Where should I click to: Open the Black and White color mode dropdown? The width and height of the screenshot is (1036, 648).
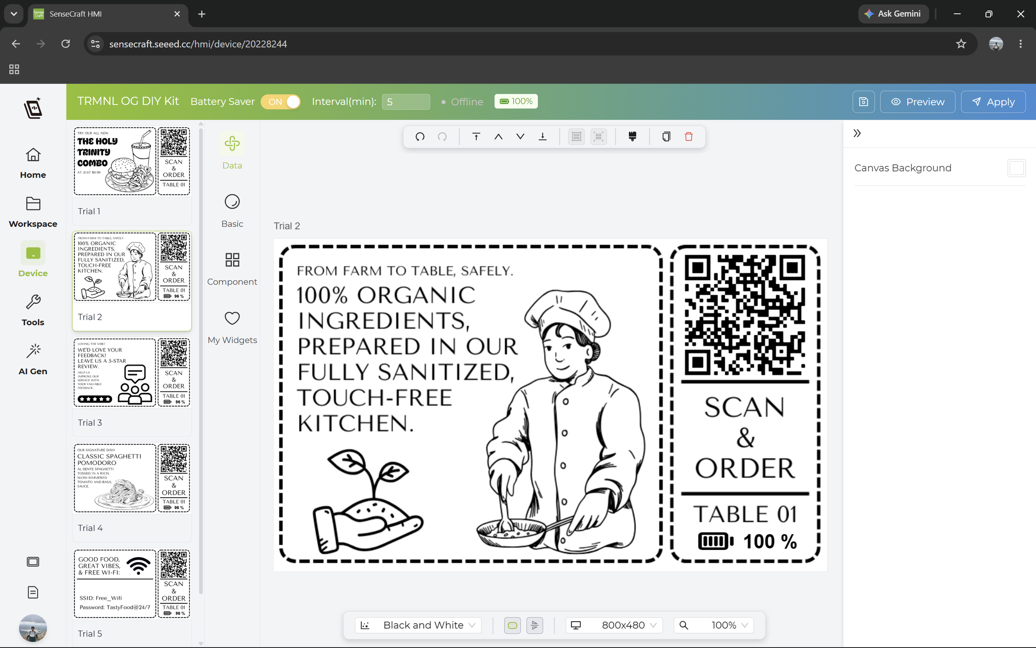point(418,625)
